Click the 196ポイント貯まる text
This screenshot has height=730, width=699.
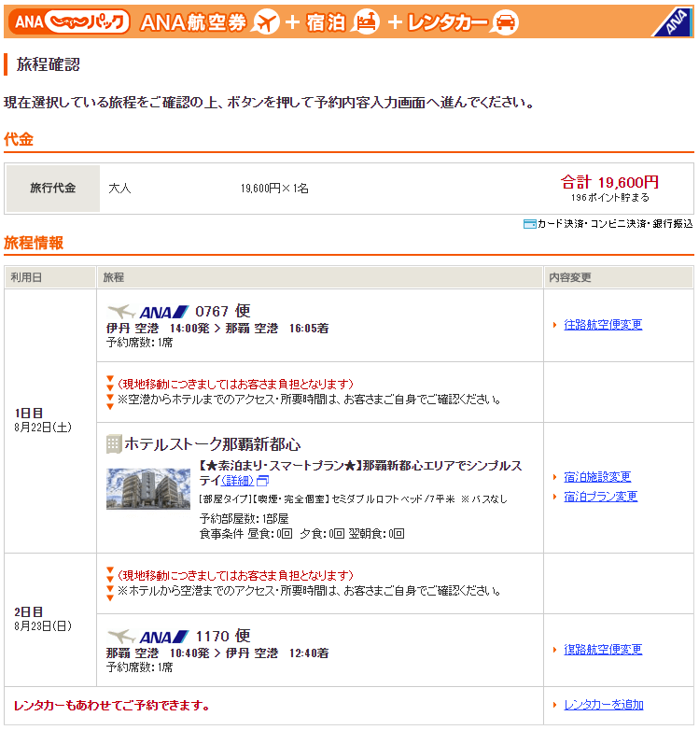click(x=610, y=198)
